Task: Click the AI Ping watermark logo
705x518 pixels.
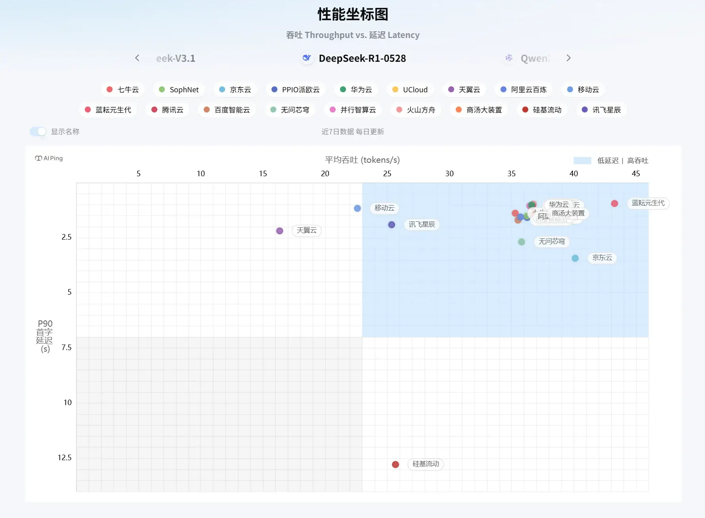Action: [x=49, y=158]
